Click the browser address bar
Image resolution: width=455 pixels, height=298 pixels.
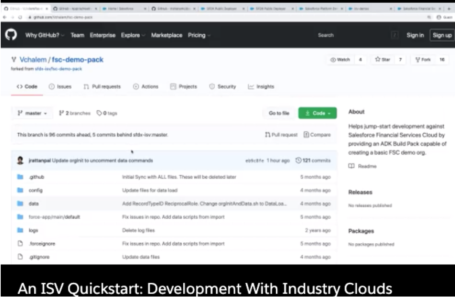pyautogui.click(x=226, y=17)
